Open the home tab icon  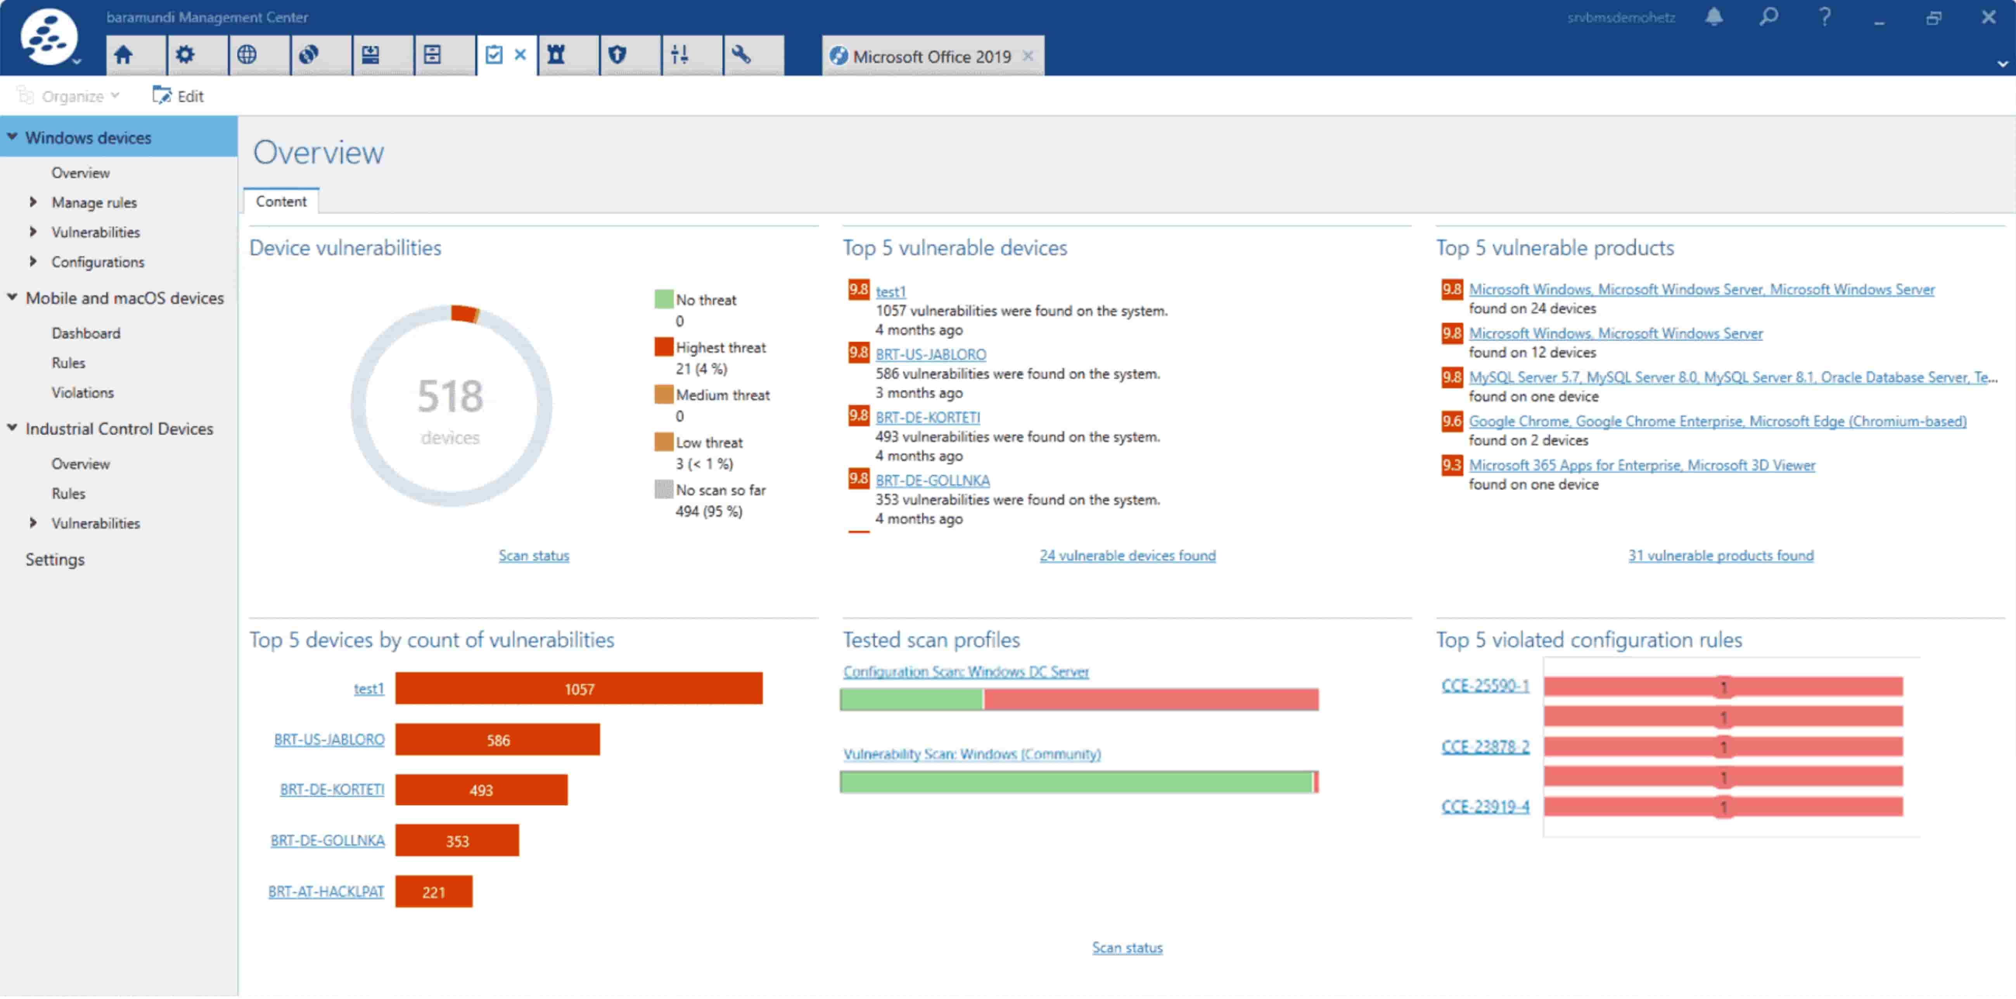click(124, 55)
